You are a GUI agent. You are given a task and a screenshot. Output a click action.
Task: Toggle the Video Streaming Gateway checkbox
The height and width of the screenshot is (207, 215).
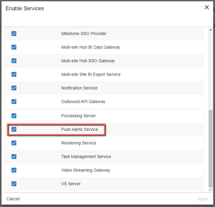[14, 170]
